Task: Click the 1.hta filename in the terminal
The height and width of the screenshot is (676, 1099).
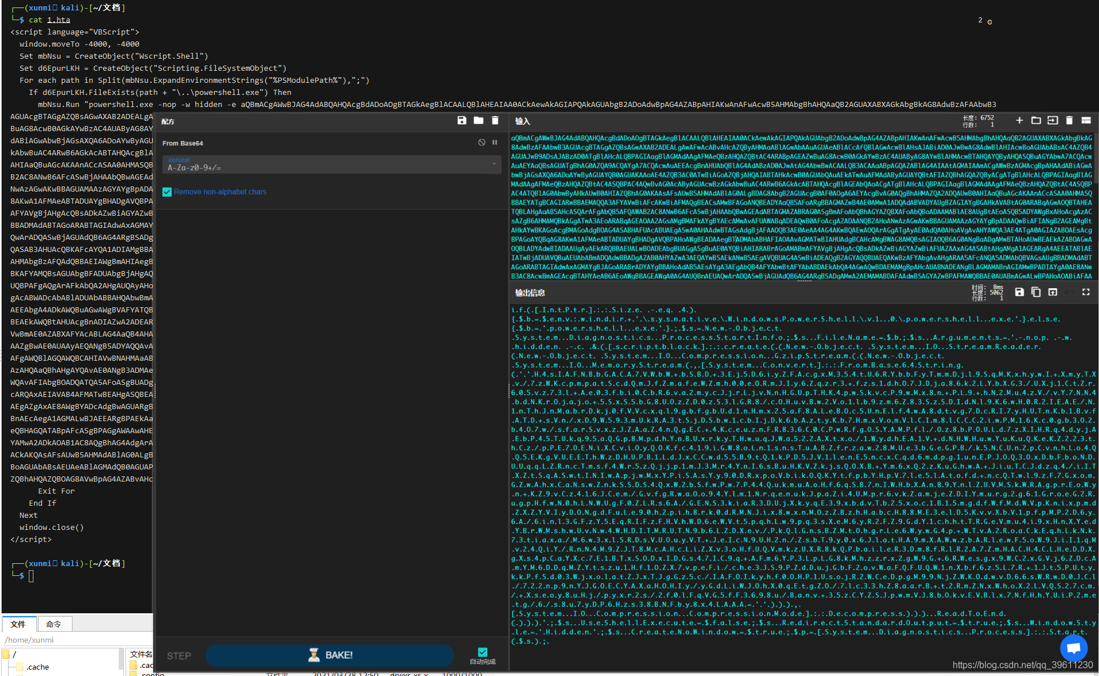Action: [x=59, y=20]
